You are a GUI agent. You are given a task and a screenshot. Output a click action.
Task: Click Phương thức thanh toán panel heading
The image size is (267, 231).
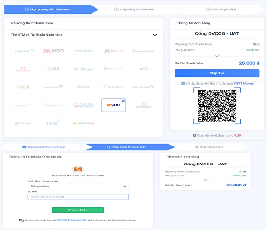32,23
